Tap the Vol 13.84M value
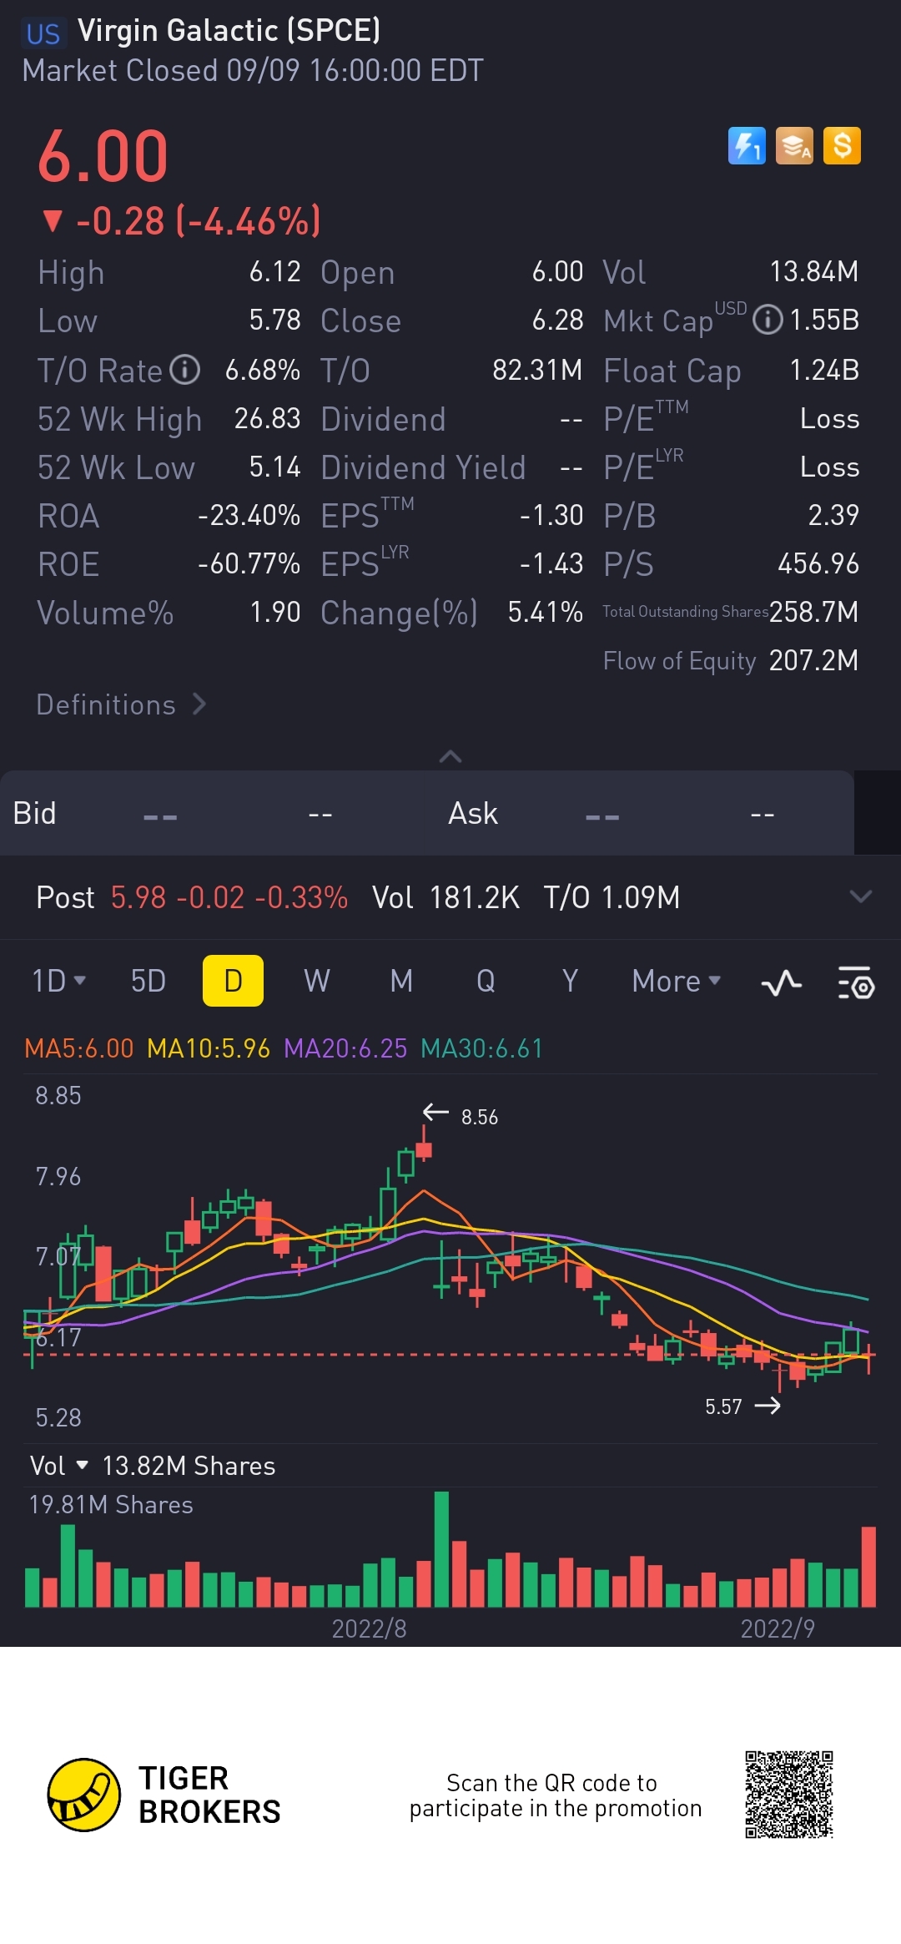The height and width of the screenshot is (1944, 901). (813, 272)
